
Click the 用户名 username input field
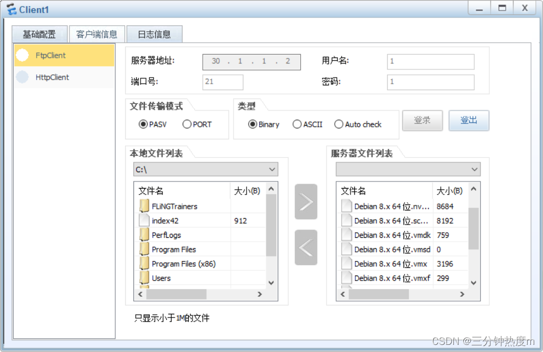click(430, 61)
